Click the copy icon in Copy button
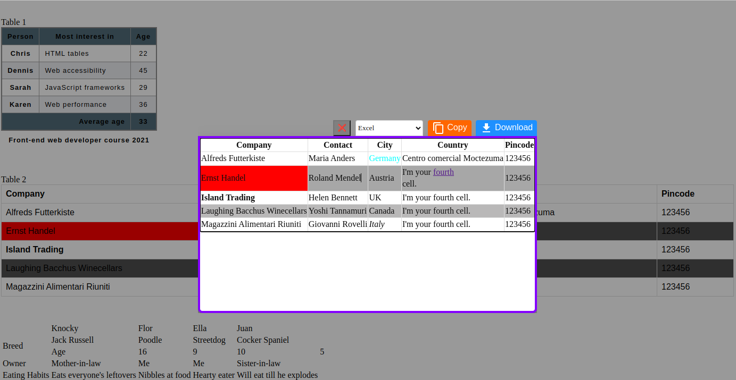This screenshot has height=380, width=736. click(438, 128)
